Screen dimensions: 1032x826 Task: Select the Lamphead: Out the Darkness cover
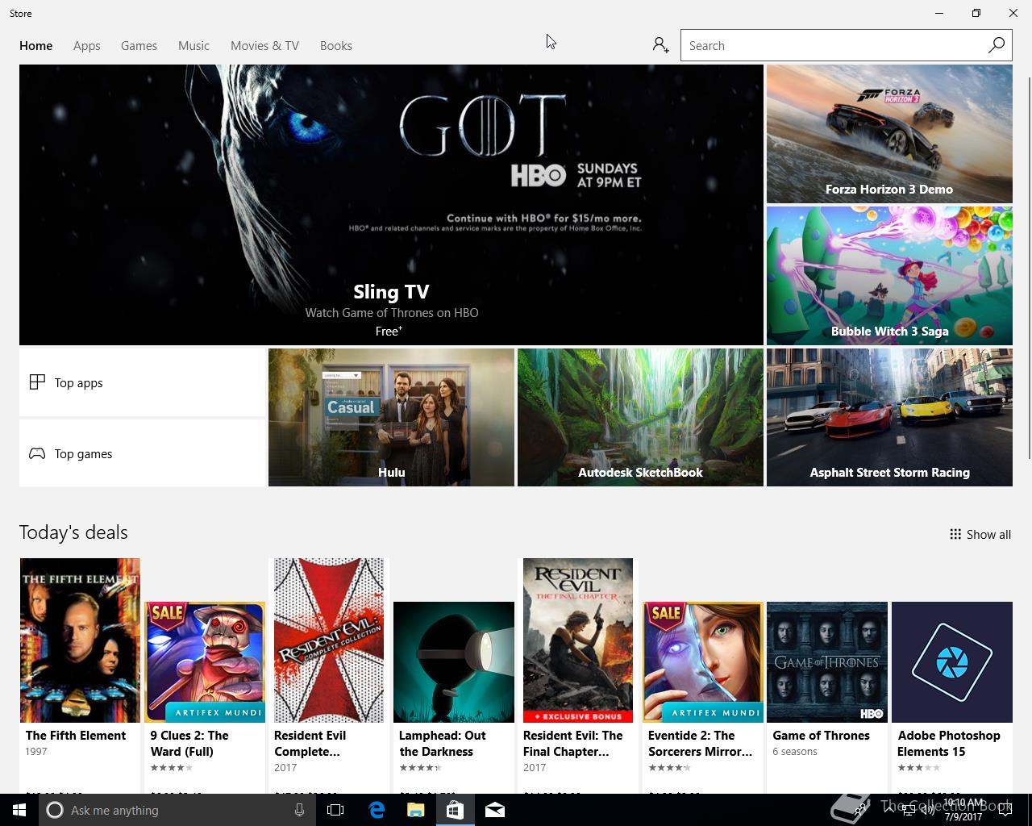pyautogui.click(x=454, y=662)
